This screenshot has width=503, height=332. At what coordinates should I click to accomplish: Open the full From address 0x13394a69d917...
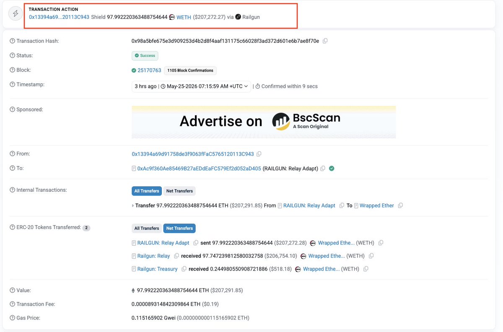pos(193,154)
